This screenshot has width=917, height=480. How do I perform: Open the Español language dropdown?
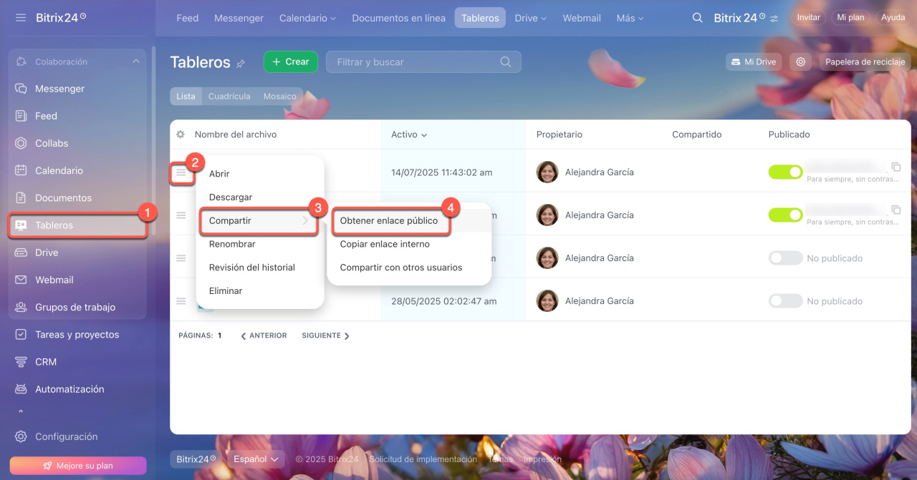[256, 459]
